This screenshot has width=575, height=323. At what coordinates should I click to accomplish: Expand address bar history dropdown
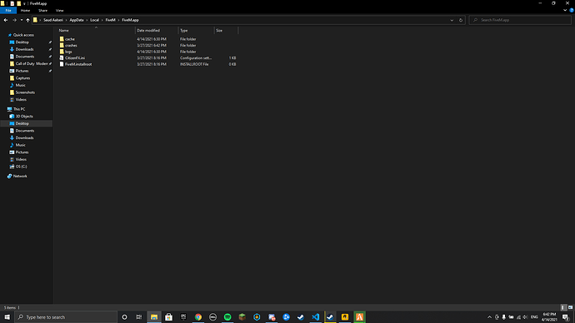click(x=452, y=20)
